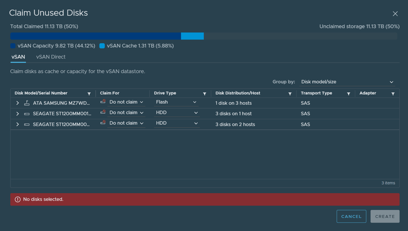Open the Group by Disk model/size dropdown
The image size is (408, 231).
pyautogui.click(x=347, y=82)
